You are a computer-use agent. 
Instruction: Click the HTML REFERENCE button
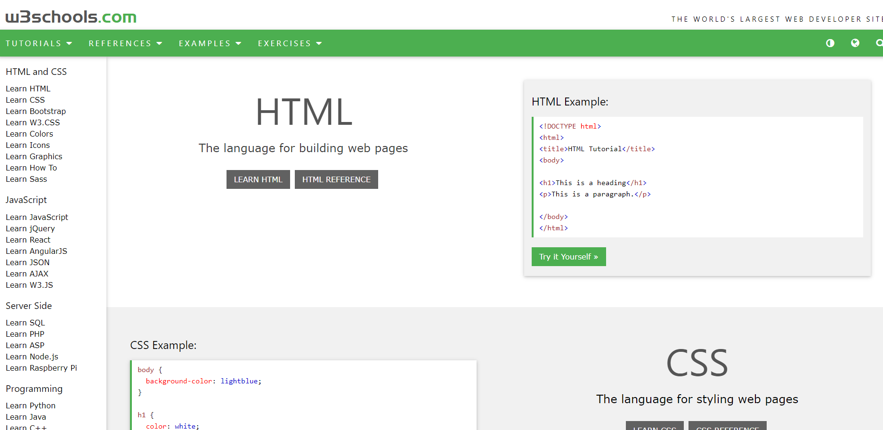(336, 179)
